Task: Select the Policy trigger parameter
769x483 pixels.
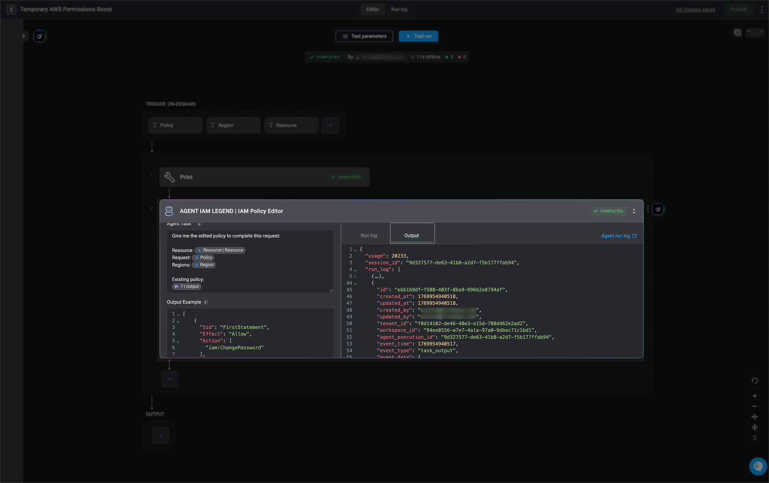Action: coord(175,125)
